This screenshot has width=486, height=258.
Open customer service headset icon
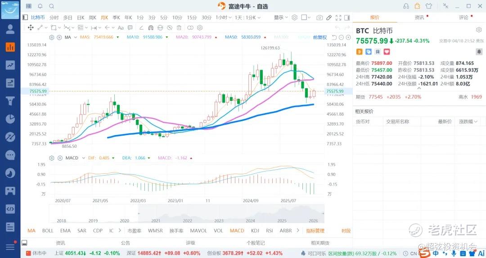(x=406, y=6)
